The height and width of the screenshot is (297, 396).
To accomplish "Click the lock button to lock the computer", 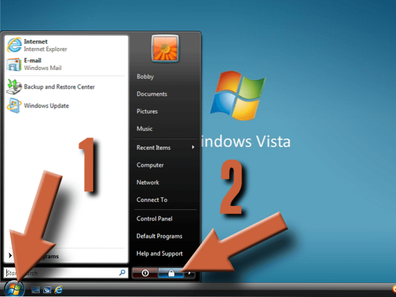I will click(171, 273).
